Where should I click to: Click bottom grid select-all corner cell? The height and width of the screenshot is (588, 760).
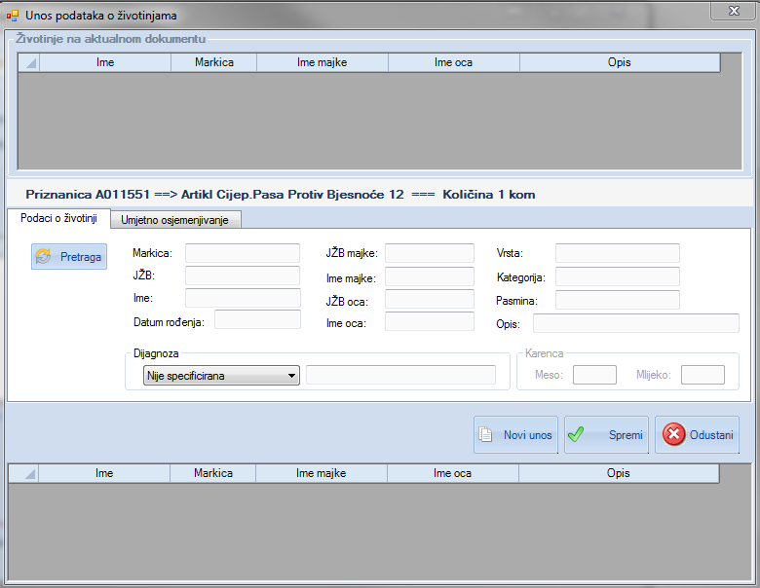23,473
